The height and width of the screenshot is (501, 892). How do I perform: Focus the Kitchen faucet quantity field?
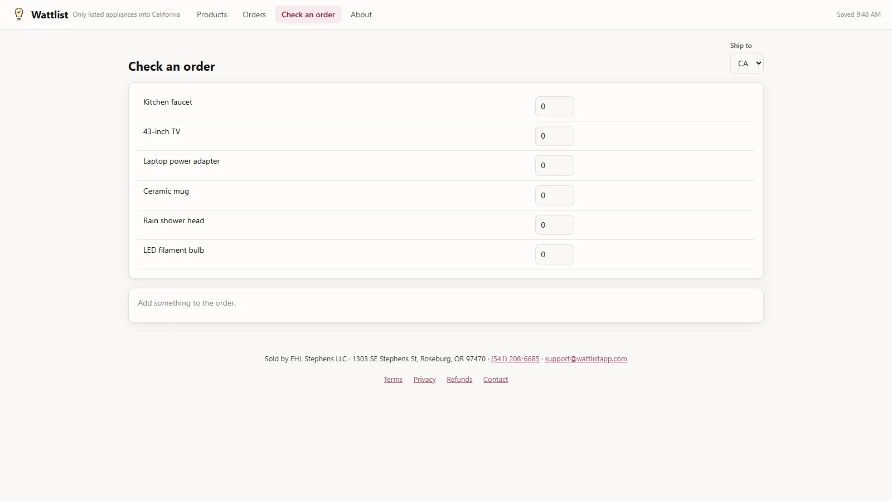(x=555, y=106)
